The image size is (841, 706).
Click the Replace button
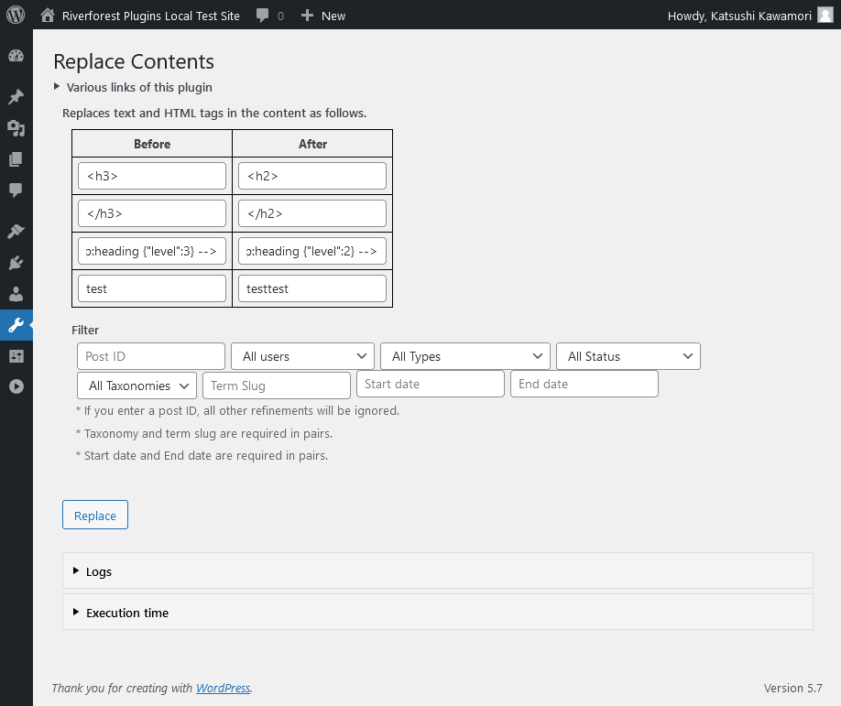(95, 515)
